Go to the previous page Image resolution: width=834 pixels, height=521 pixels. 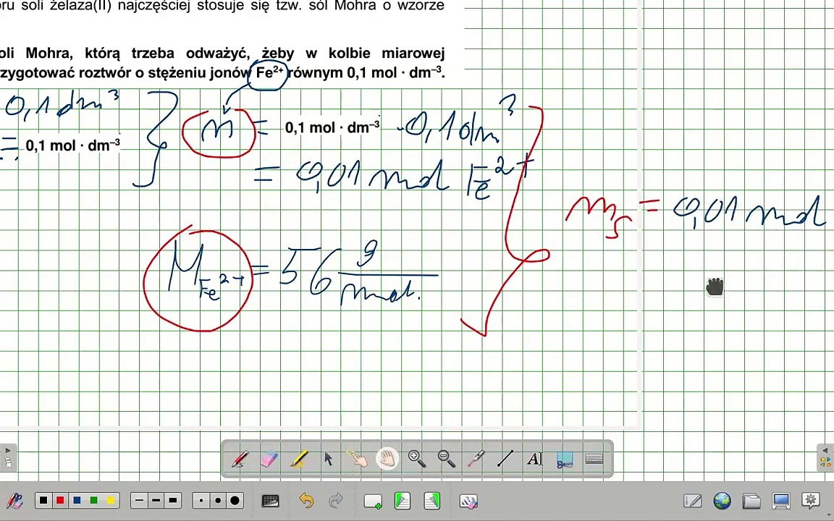pos(403,501)
